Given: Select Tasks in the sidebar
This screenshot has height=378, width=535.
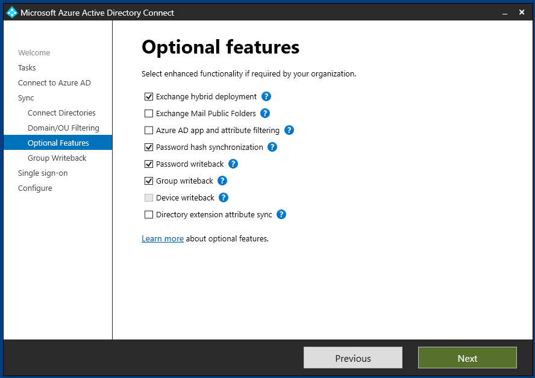Looking at the screenshot, I should [27, 67].
